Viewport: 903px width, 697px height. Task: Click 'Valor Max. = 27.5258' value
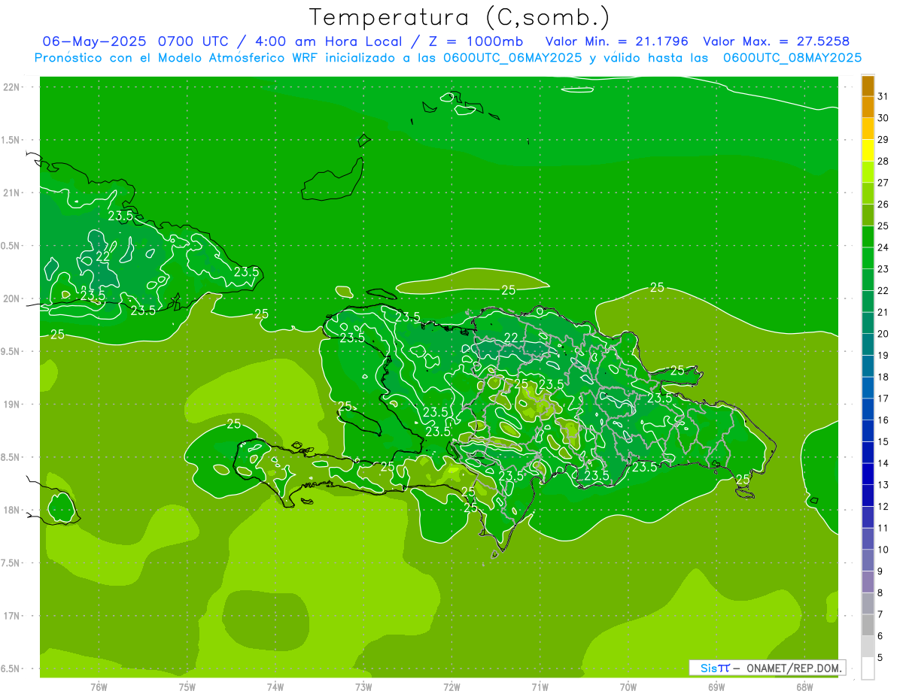777,41
